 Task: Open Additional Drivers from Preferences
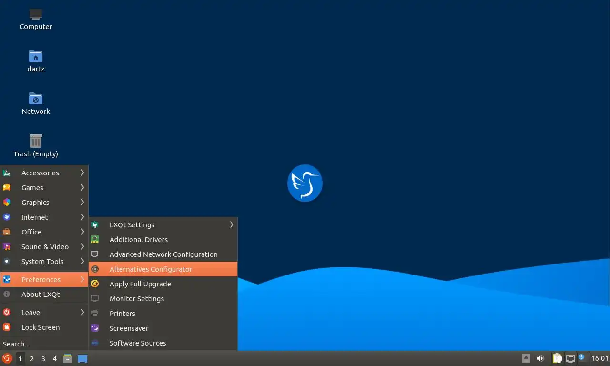click(x=163, y=240)
